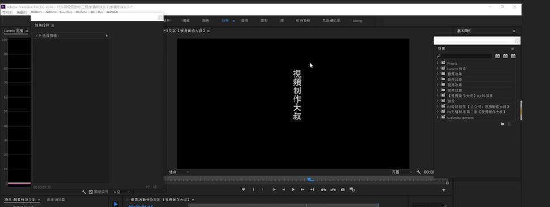Expand the Presets folder
Image resolution: width=550 pixels, height=207 pixels.
tap(438, 63)
